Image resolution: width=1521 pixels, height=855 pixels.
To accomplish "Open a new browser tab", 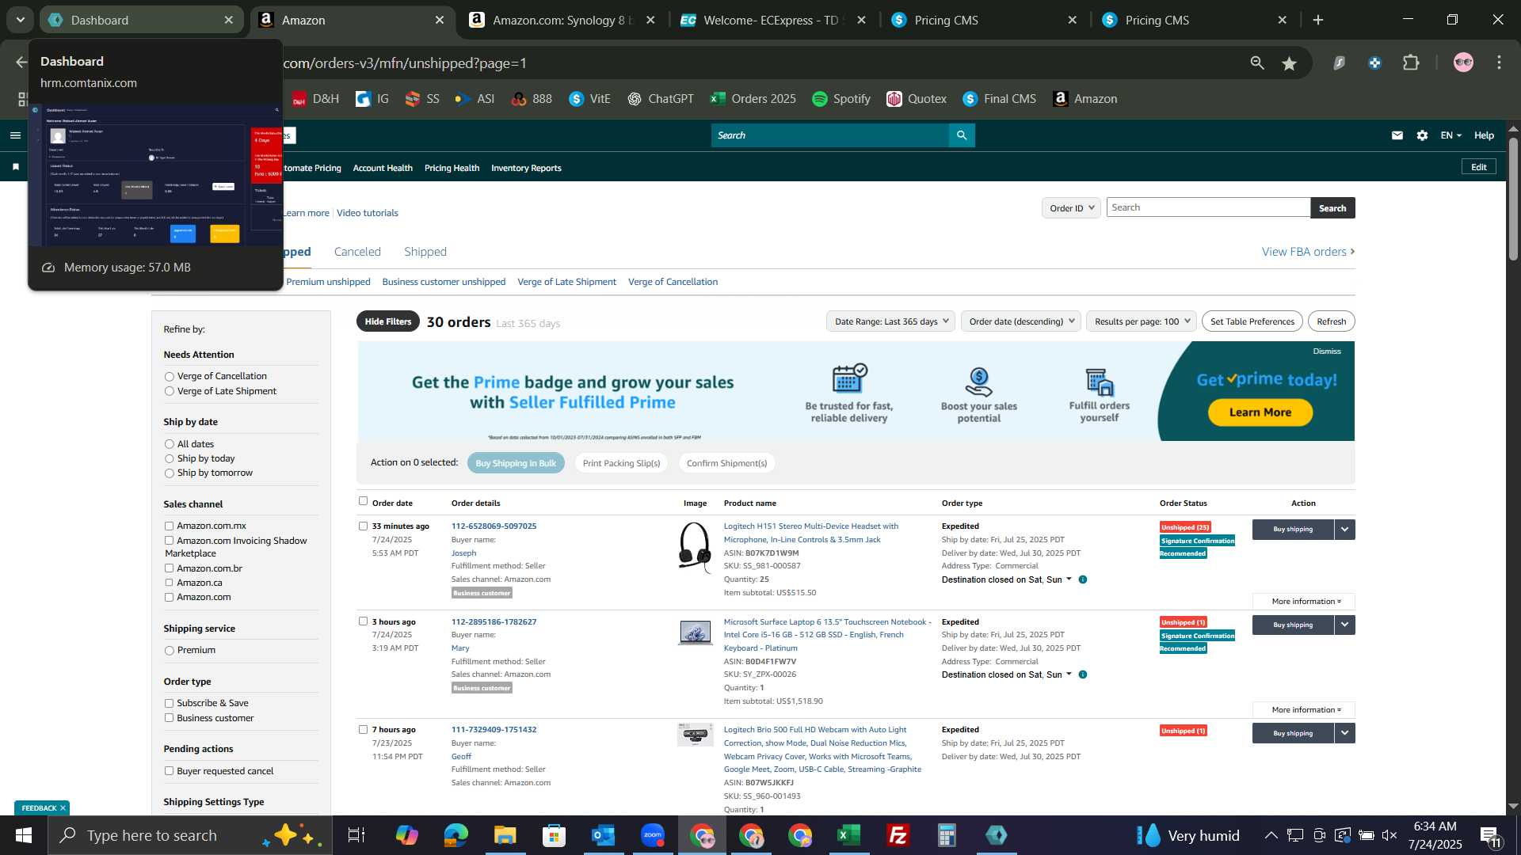I will coord(1318,20).
